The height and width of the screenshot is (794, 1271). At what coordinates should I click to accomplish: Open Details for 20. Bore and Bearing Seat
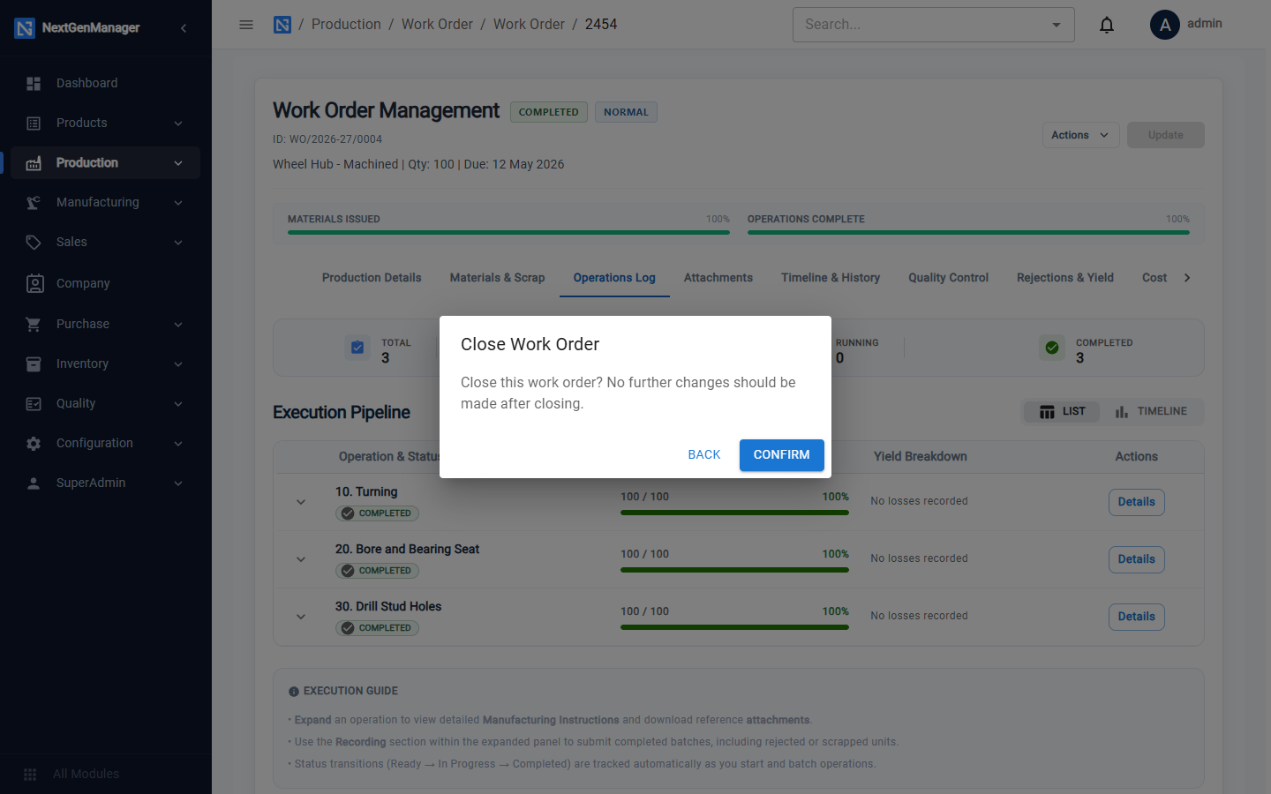(1137, 559)
